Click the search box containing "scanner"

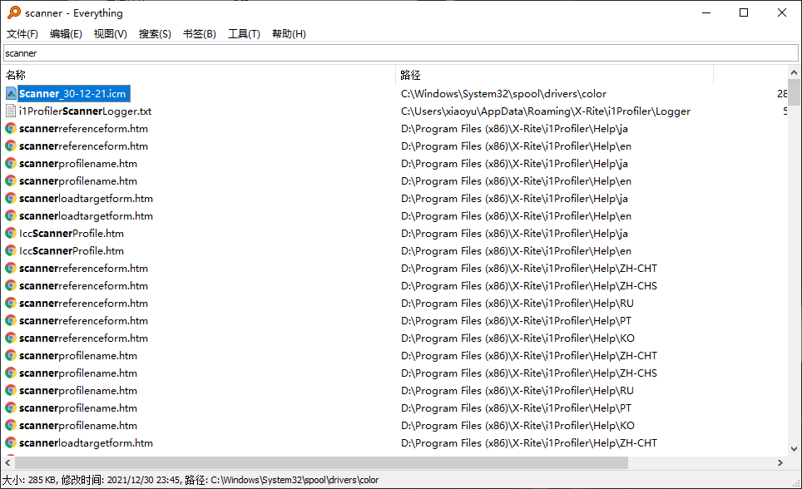399,53
